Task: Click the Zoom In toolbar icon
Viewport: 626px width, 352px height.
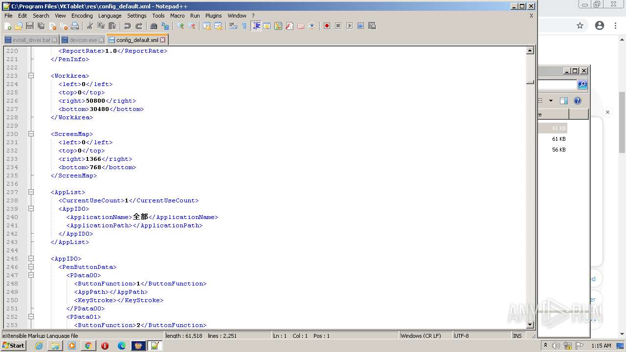Action: coord(180,26)
